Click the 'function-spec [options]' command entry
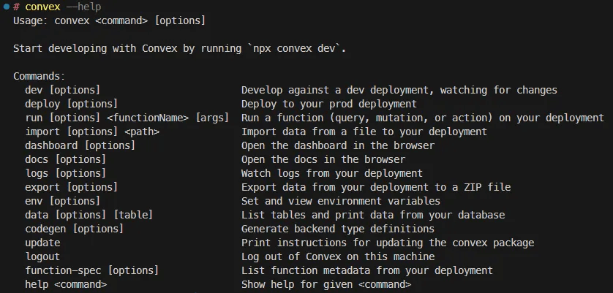Image resolution: width=613 pixels, height=293 pixels. click(x=91, y=270)
